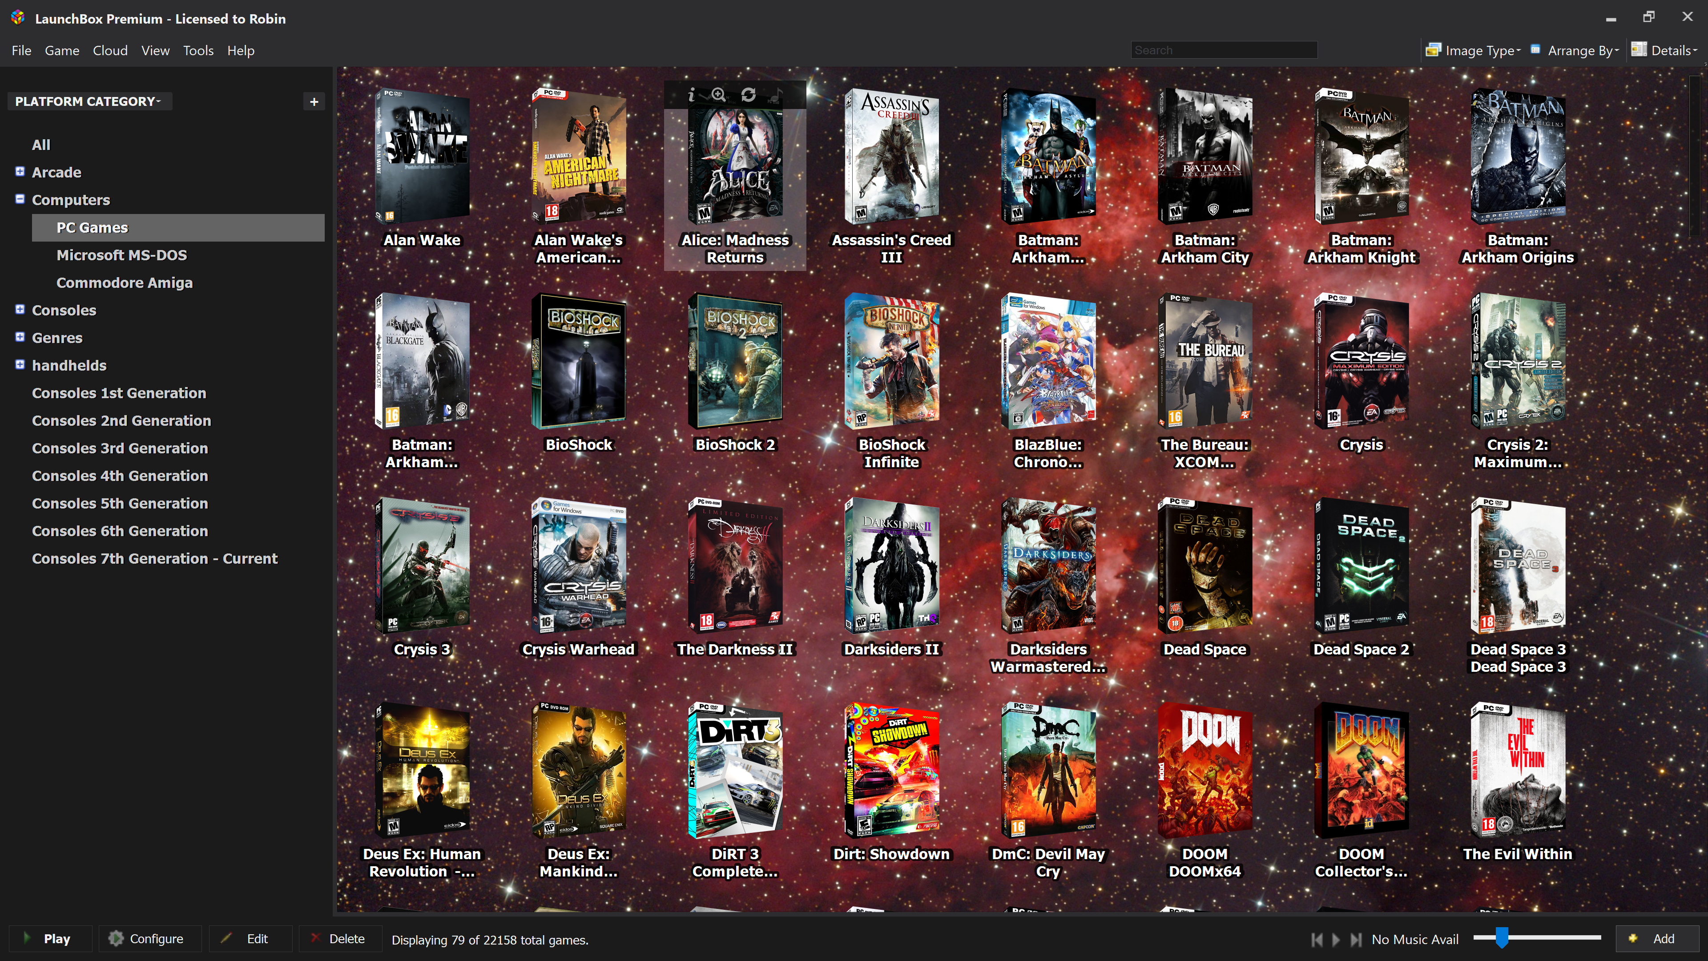The image size is (1708, 961).
Task: Open the Platform Category dropdown
Action: [x=89, y=101]
